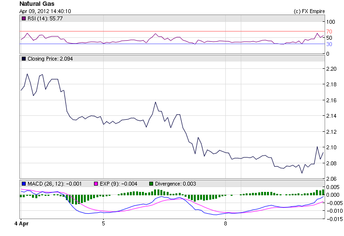Click the price axis value 2.12

point(331,132)
